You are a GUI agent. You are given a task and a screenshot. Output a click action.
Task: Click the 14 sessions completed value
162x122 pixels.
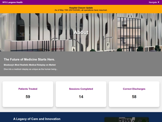point(81,97)
